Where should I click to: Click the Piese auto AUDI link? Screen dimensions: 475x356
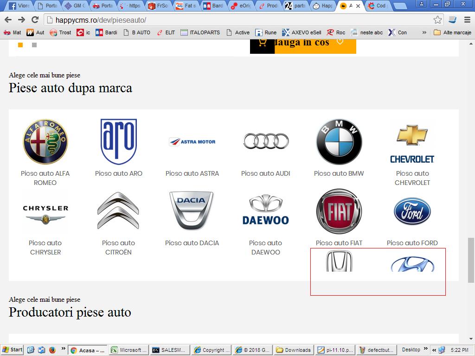[x=266, y=173]
